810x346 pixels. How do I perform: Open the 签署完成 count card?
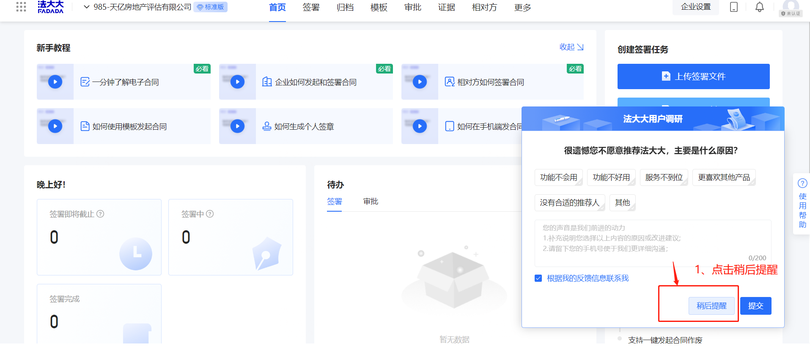tap(99, 314)
